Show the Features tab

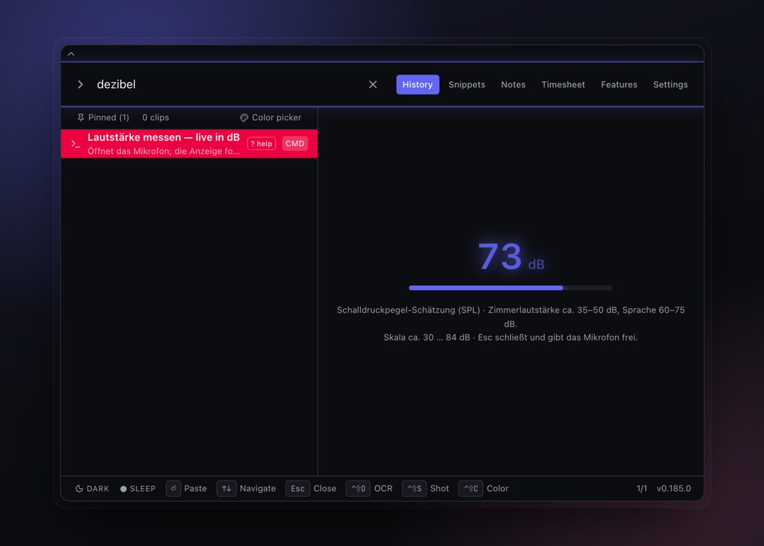click(619, 85)
